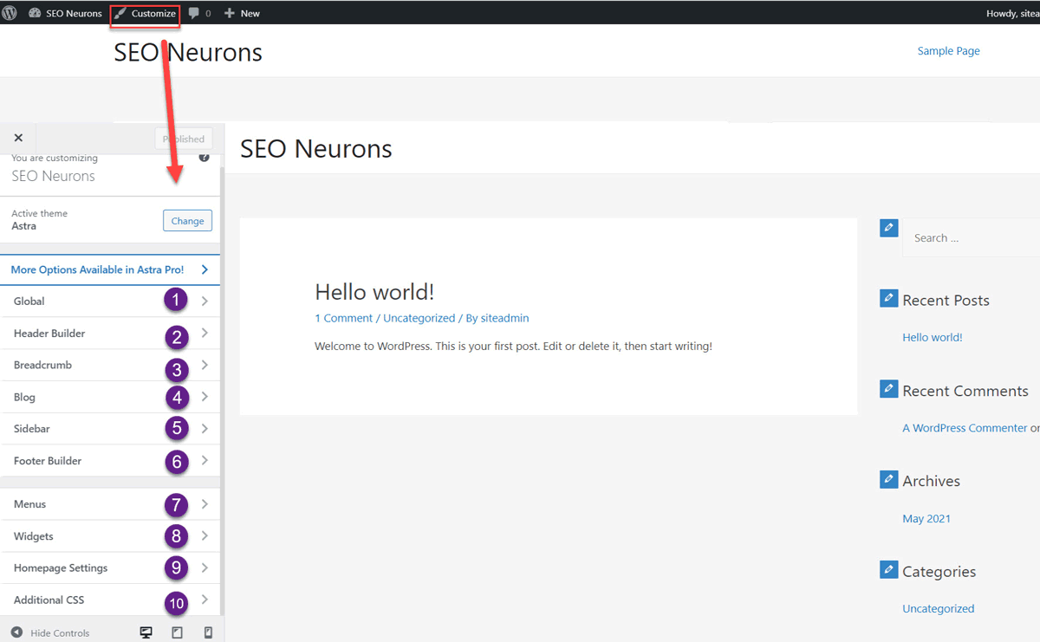Click the New content menu in admin bar
1040x642 pixels.
[x=242, y=14]
